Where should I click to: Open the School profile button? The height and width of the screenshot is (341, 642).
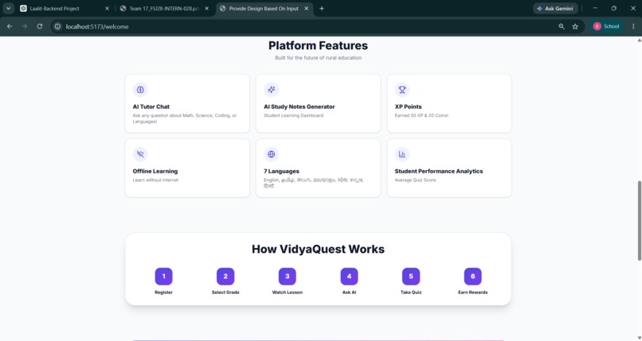(x=607, y=26)
